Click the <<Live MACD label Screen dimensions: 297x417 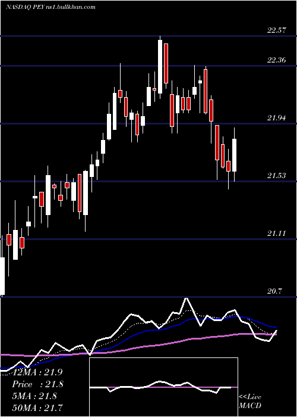coord(250,401)
